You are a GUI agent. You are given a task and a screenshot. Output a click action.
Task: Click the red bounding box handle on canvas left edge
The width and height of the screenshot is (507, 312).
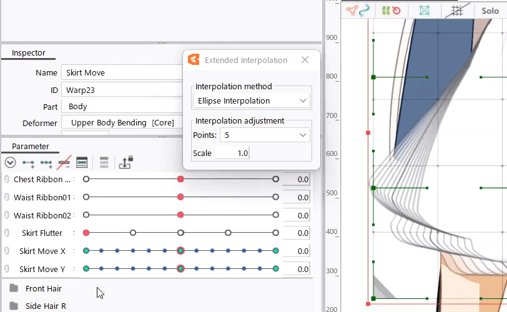tap(368, 133)
